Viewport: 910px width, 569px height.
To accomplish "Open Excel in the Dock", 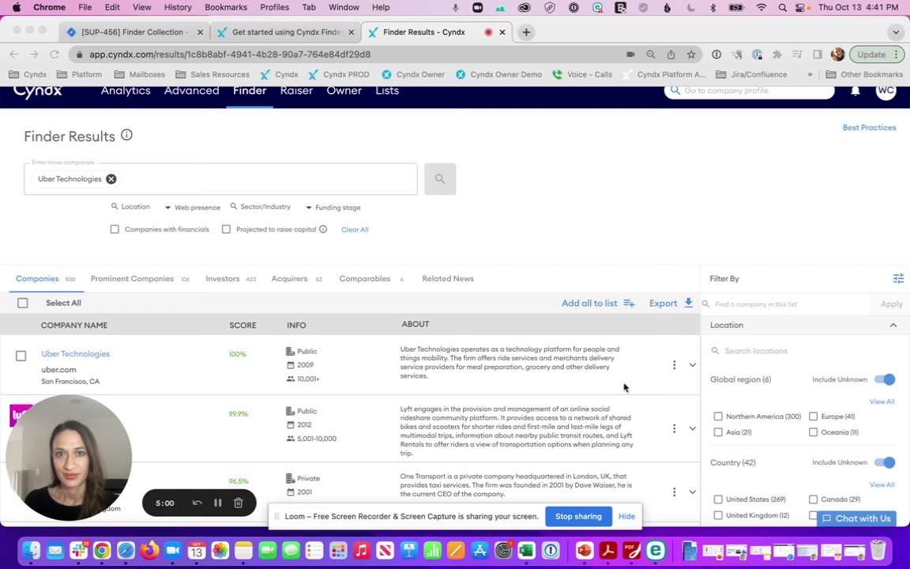I will tap(526, 550).
